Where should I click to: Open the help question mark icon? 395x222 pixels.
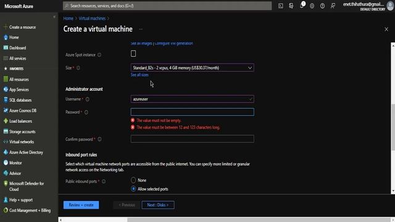(322, 6)
